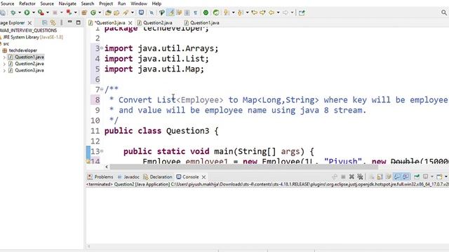Toggle Link with Editor in Package Explorer

(x=53, y=22)
